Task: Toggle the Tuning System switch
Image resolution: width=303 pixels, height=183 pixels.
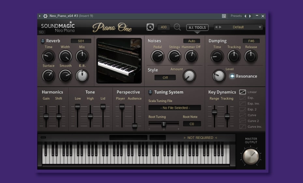Action: coord(150,92)
